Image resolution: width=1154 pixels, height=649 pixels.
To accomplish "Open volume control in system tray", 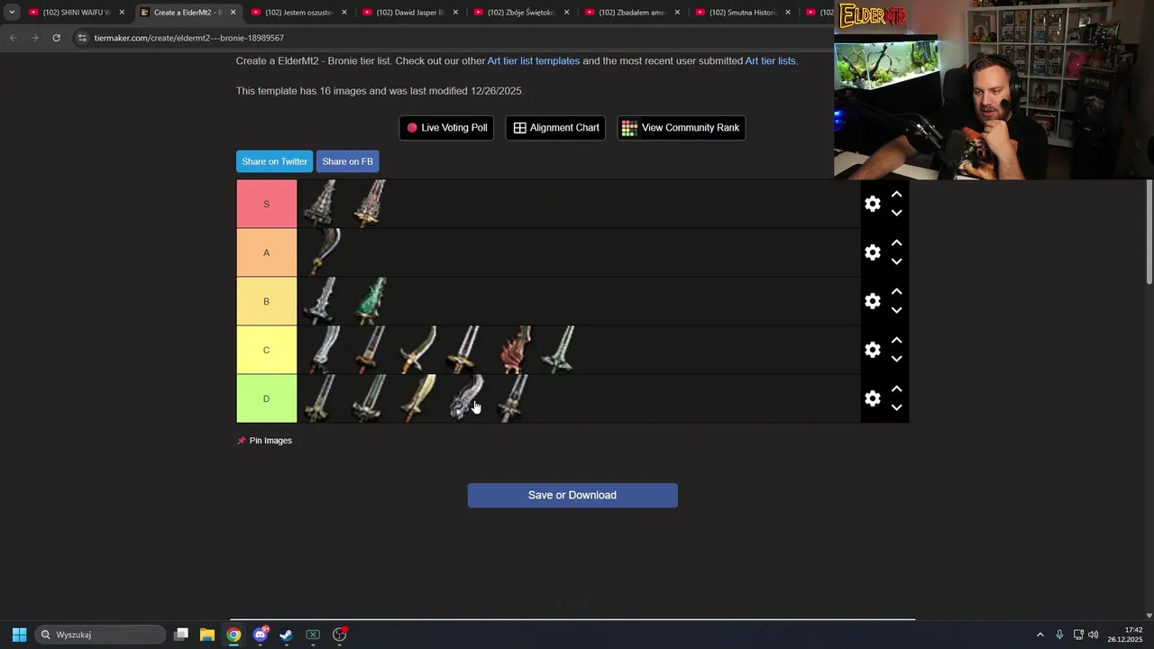I will [x=1093, y=635].
